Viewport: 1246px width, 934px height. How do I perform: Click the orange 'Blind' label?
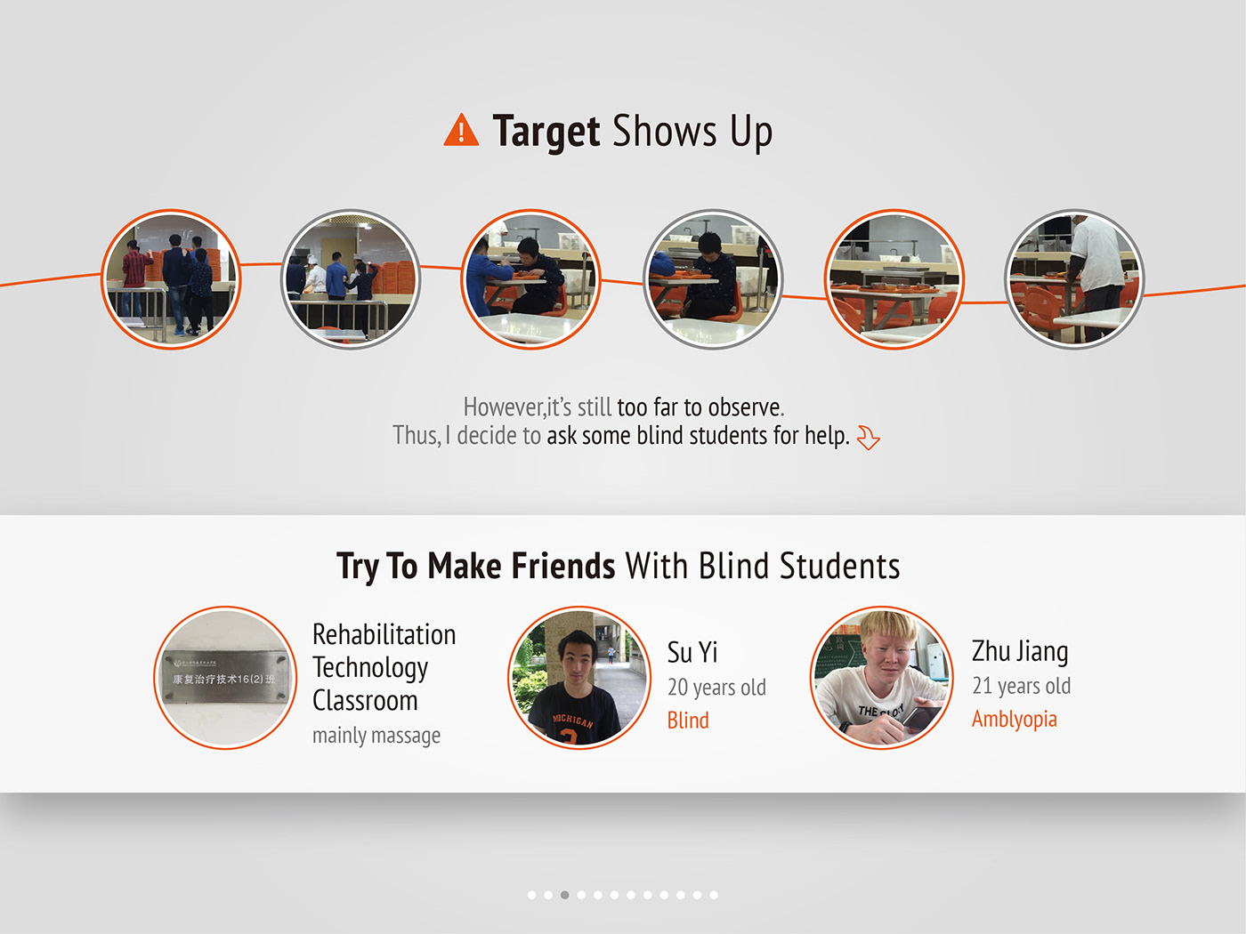point(688,721)
